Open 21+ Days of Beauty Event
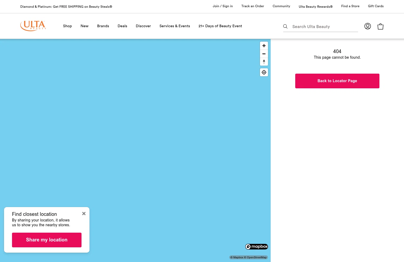404x262 pixels. (220, 26)
